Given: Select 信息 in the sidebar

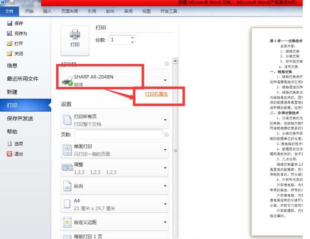Looking at the screenshot, I should tap(25, 66).
